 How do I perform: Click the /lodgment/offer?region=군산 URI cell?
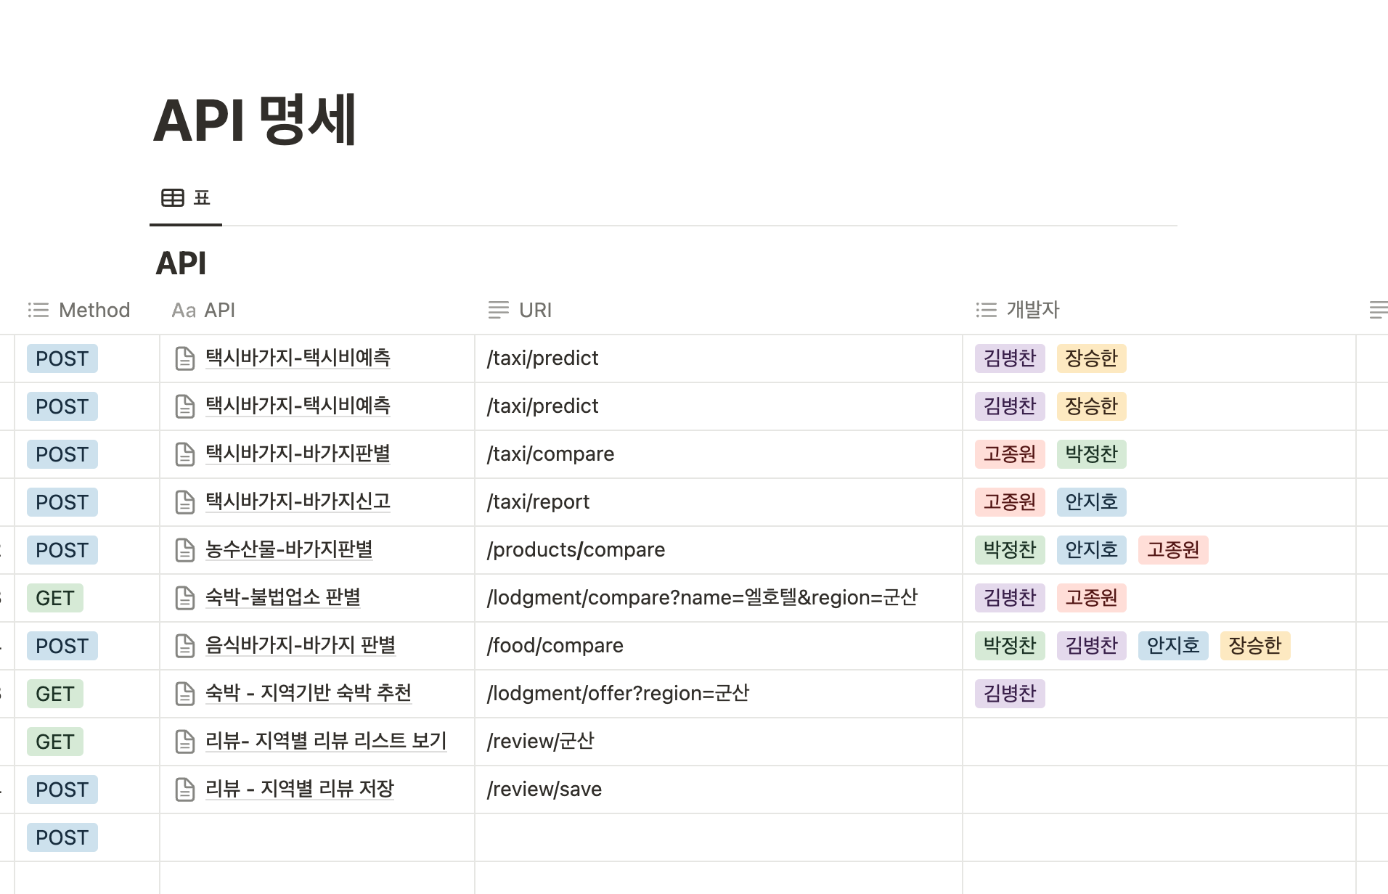point(719,694)
